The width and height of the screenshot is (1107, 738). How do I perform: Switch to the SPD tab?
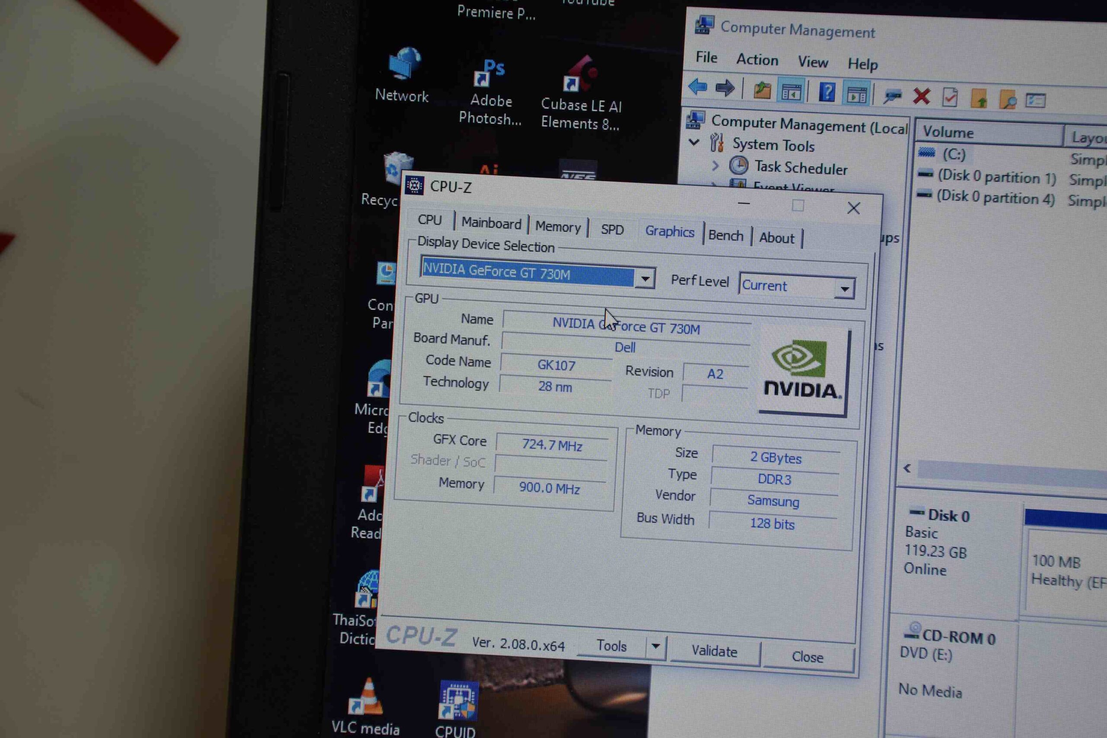coord(612,229)
